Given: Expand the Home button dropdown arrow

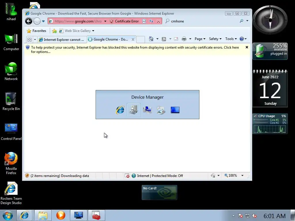Looking at the screenshot, I should pos(157,39).
